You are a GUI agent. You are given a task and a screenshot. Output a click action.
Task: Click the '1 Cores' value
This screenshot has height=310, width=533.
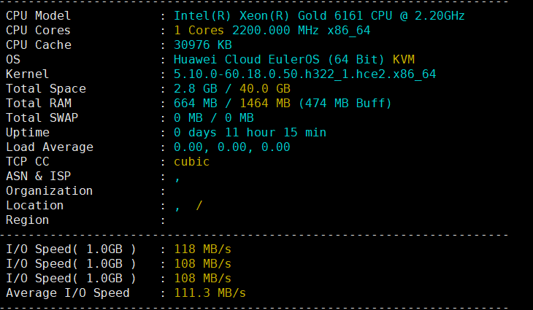pos(199,30)
